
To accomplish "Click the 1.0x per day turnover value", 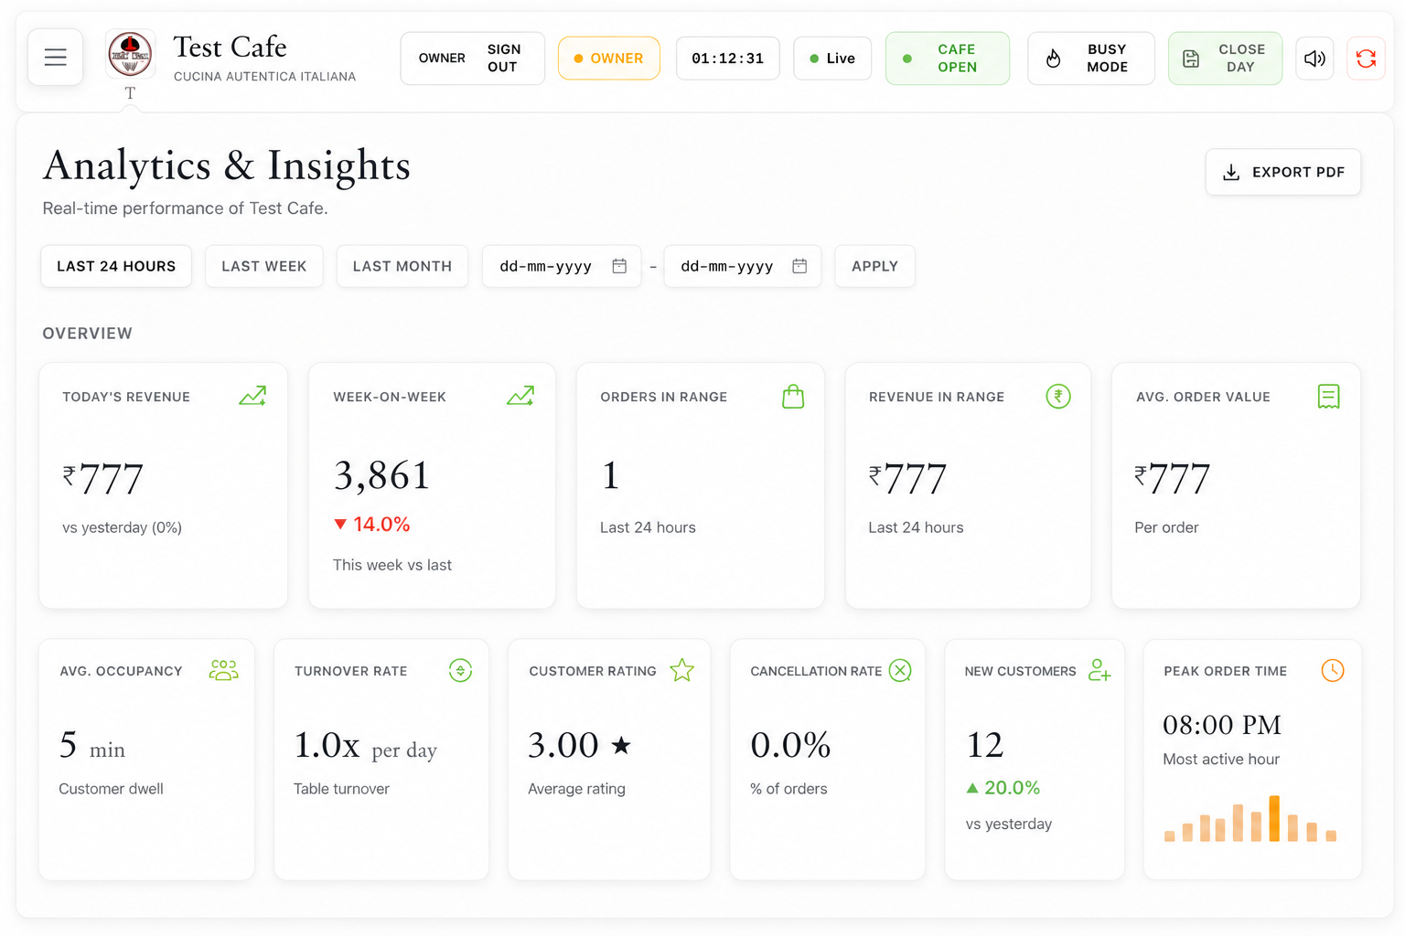I will pyautogui.click(x=365, y=746).
